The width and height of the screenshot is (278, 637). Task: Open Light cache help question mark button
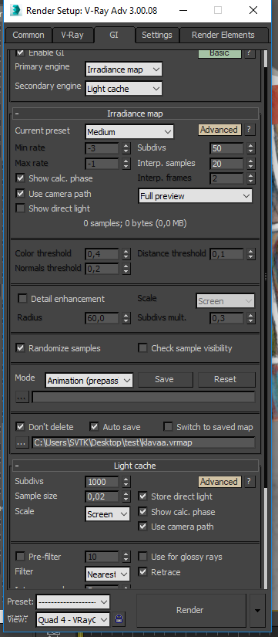(x=250, y=482)
